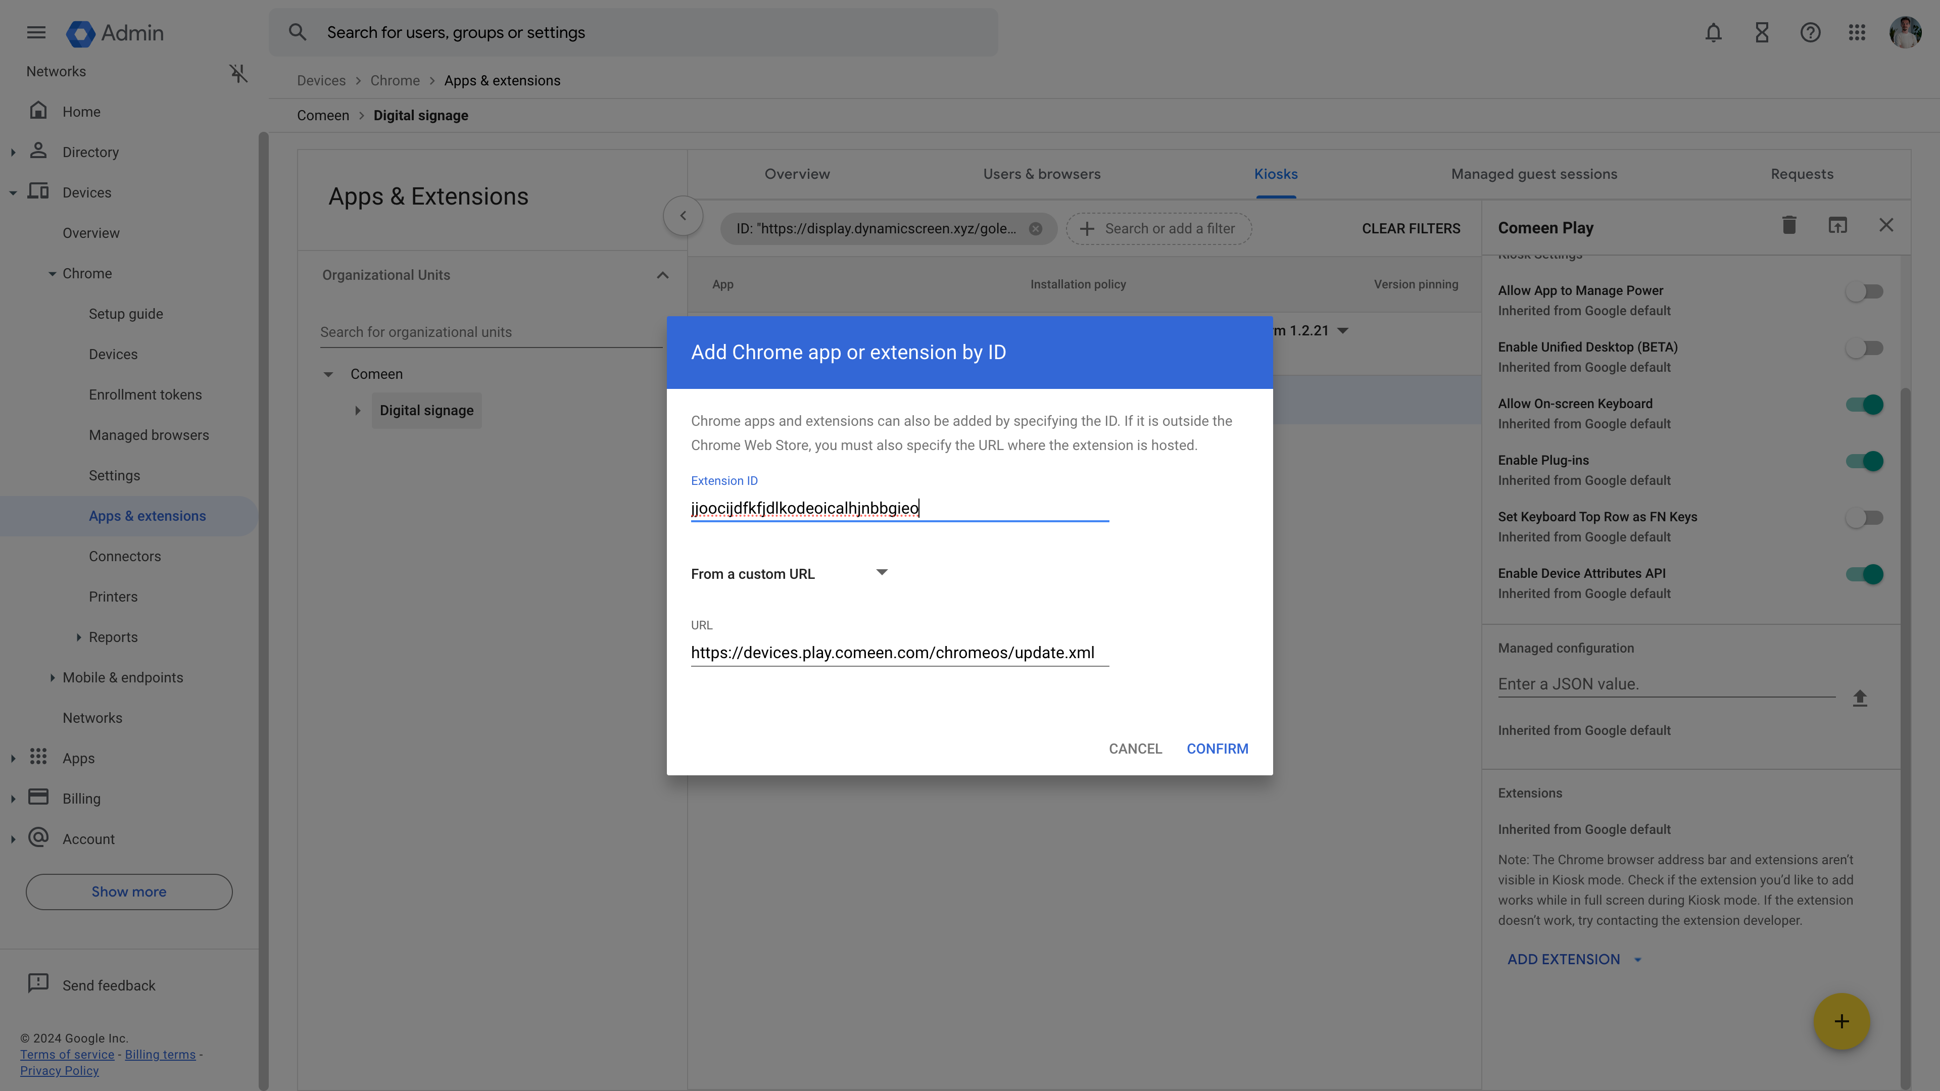
Task: Click the Show more button
Action: click(x=129, y=891)
